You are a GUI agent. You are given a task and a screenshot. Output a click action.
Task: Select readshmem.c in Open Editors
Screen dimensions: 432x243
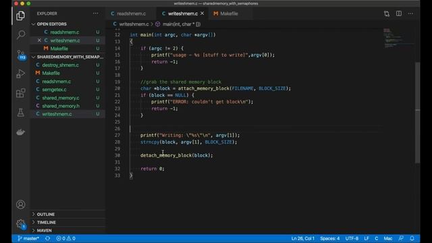tap(65, 32)
